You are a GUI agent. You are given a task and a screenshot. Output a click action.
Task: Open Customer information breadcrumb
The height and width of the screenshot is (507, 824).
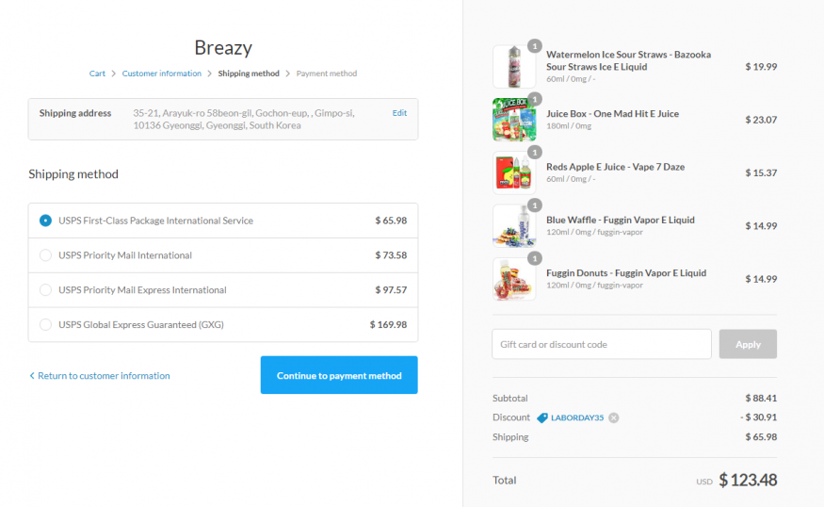162,74
